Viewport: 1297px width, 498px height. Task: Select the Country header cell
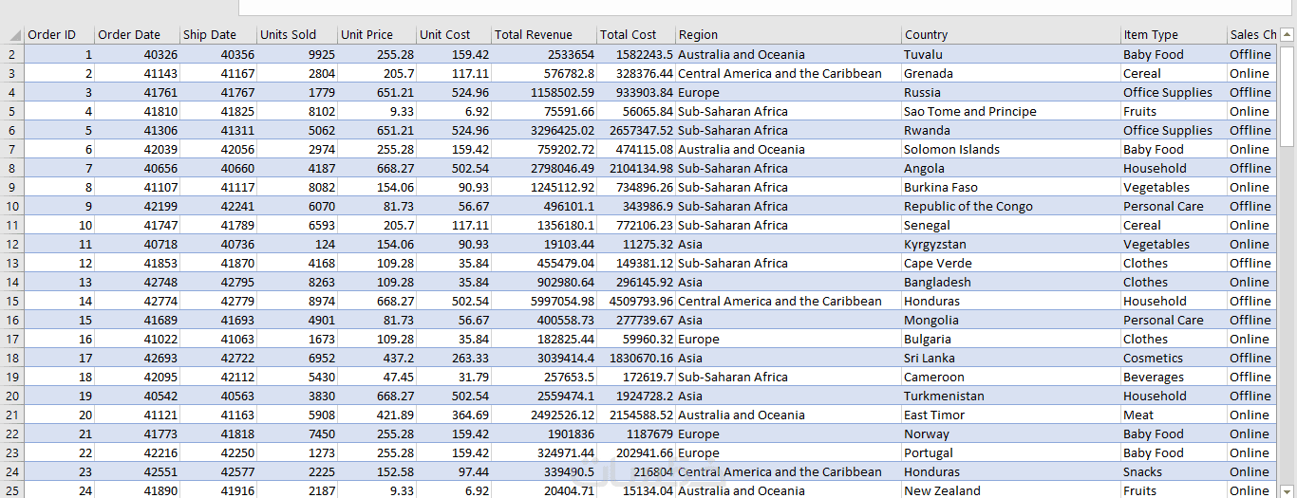click(1010, 35)
